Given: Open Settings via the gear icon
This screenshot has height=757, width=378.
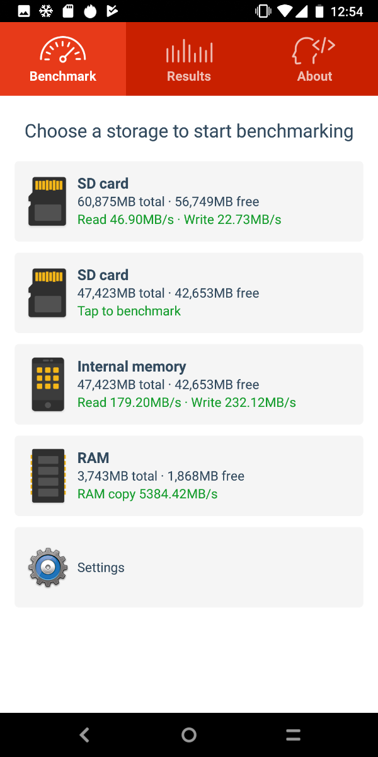Looking at the screenshot, I should click(47, 567).
